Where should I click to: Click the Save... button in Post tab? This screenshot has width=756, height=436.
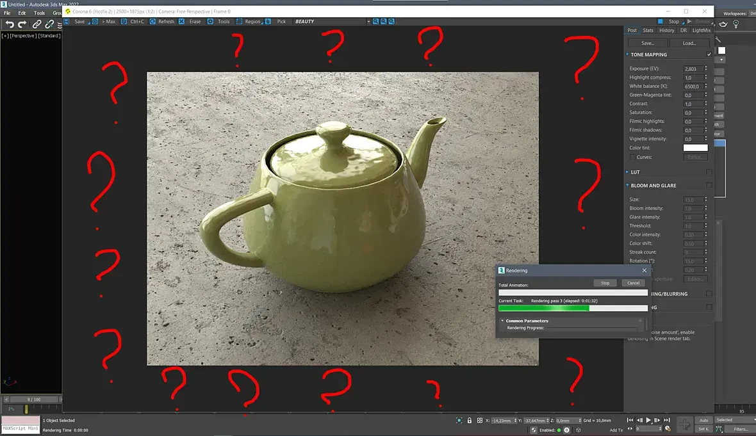pos(648,43)
